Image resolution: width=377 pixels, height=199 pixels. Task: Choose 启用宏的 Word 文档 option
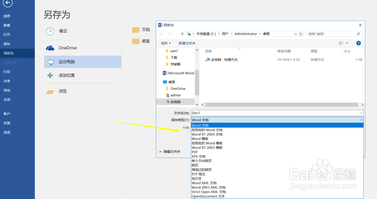point(277,130)
